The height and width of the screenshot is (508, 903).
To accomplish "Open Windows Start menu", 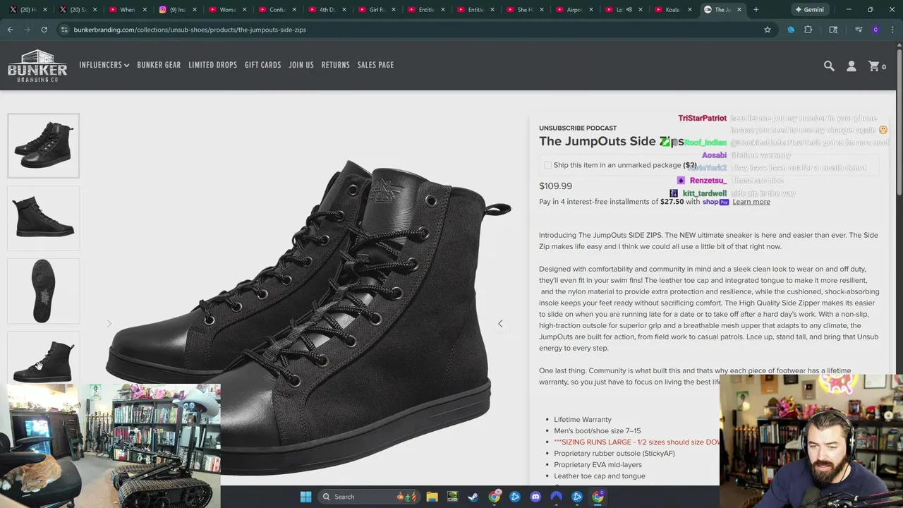I will pos(305,497).
